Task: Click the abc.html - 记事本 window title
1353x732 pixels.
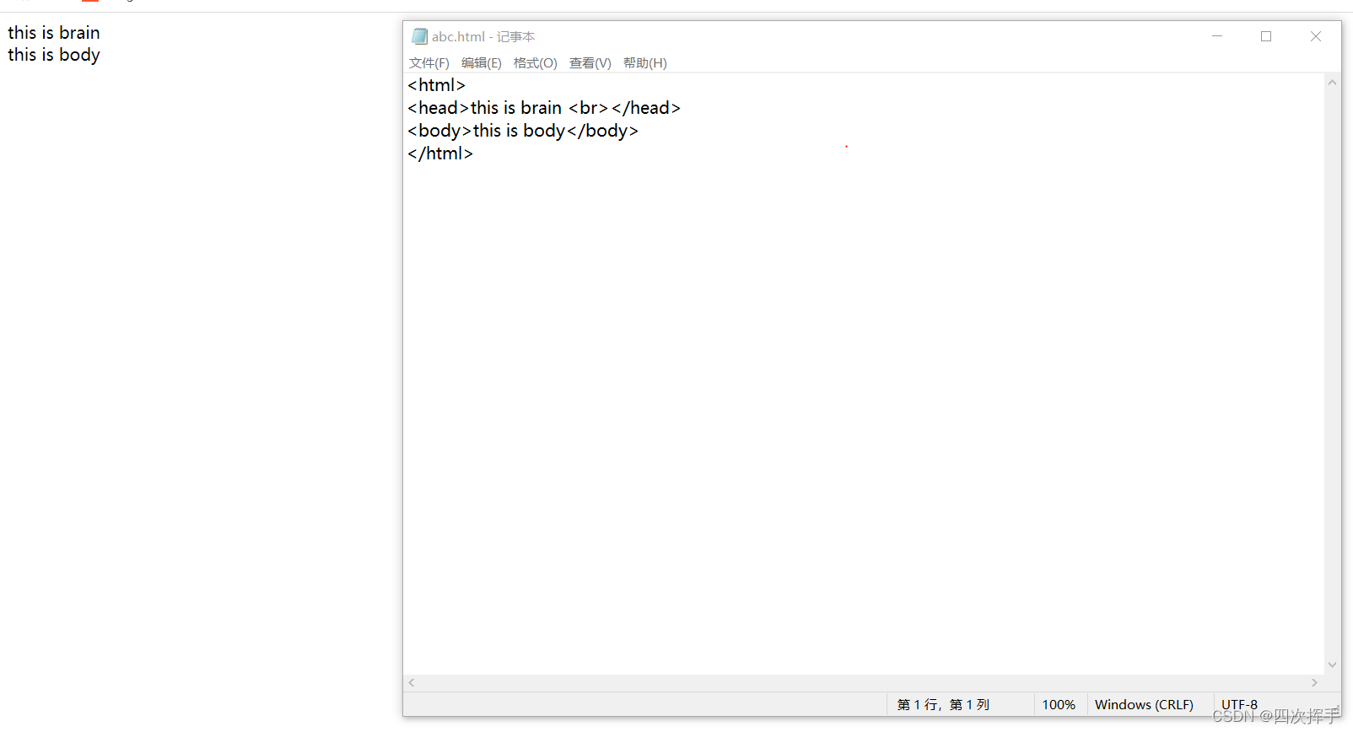Action: point(483,36)
